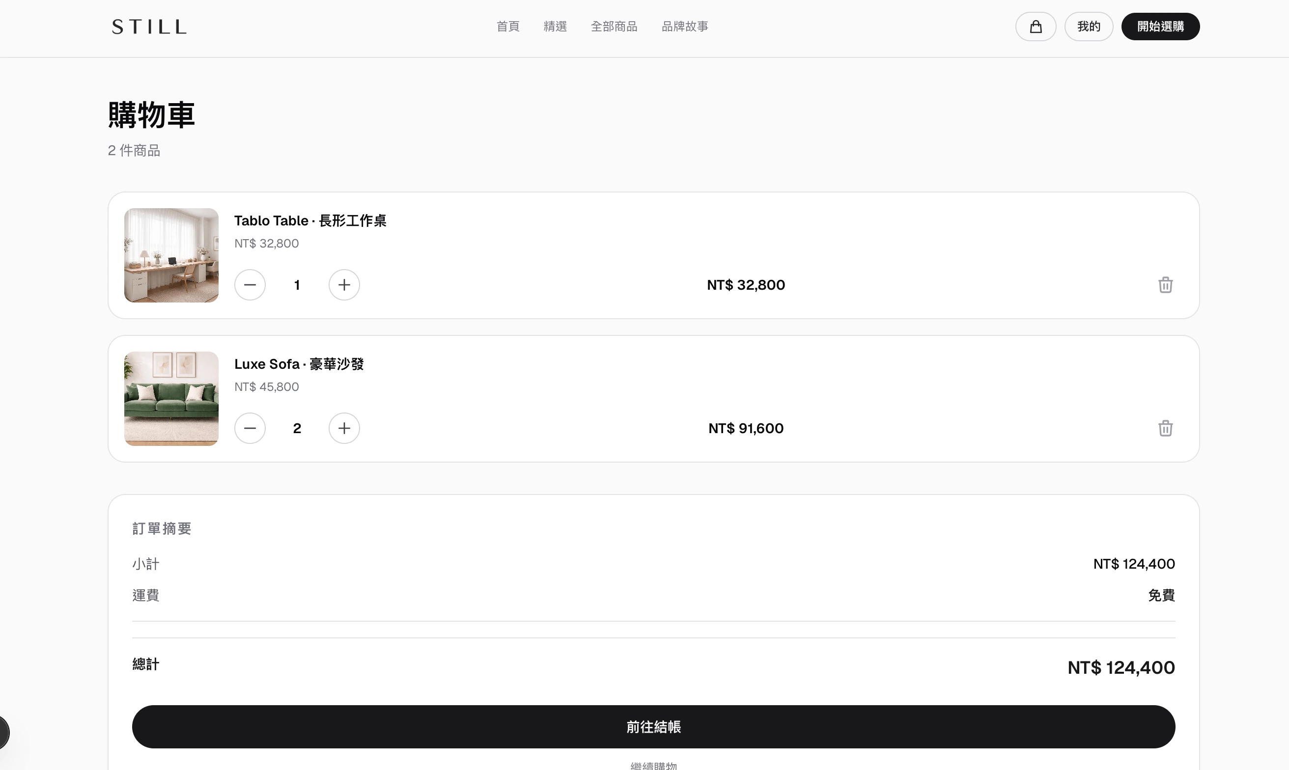Go to 首頁 in the navigation
This screenshot has height=770, width=1289.
pyautogui.click(x=507, y=27)
